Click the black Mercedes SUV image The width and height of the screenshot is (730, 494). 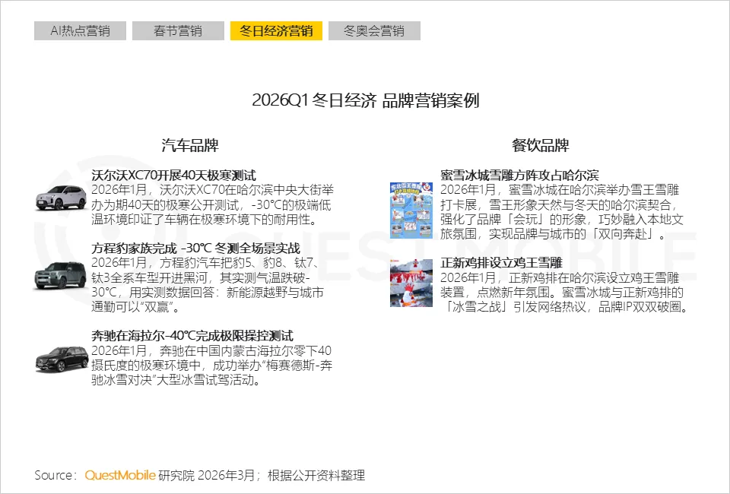[61, 358]
